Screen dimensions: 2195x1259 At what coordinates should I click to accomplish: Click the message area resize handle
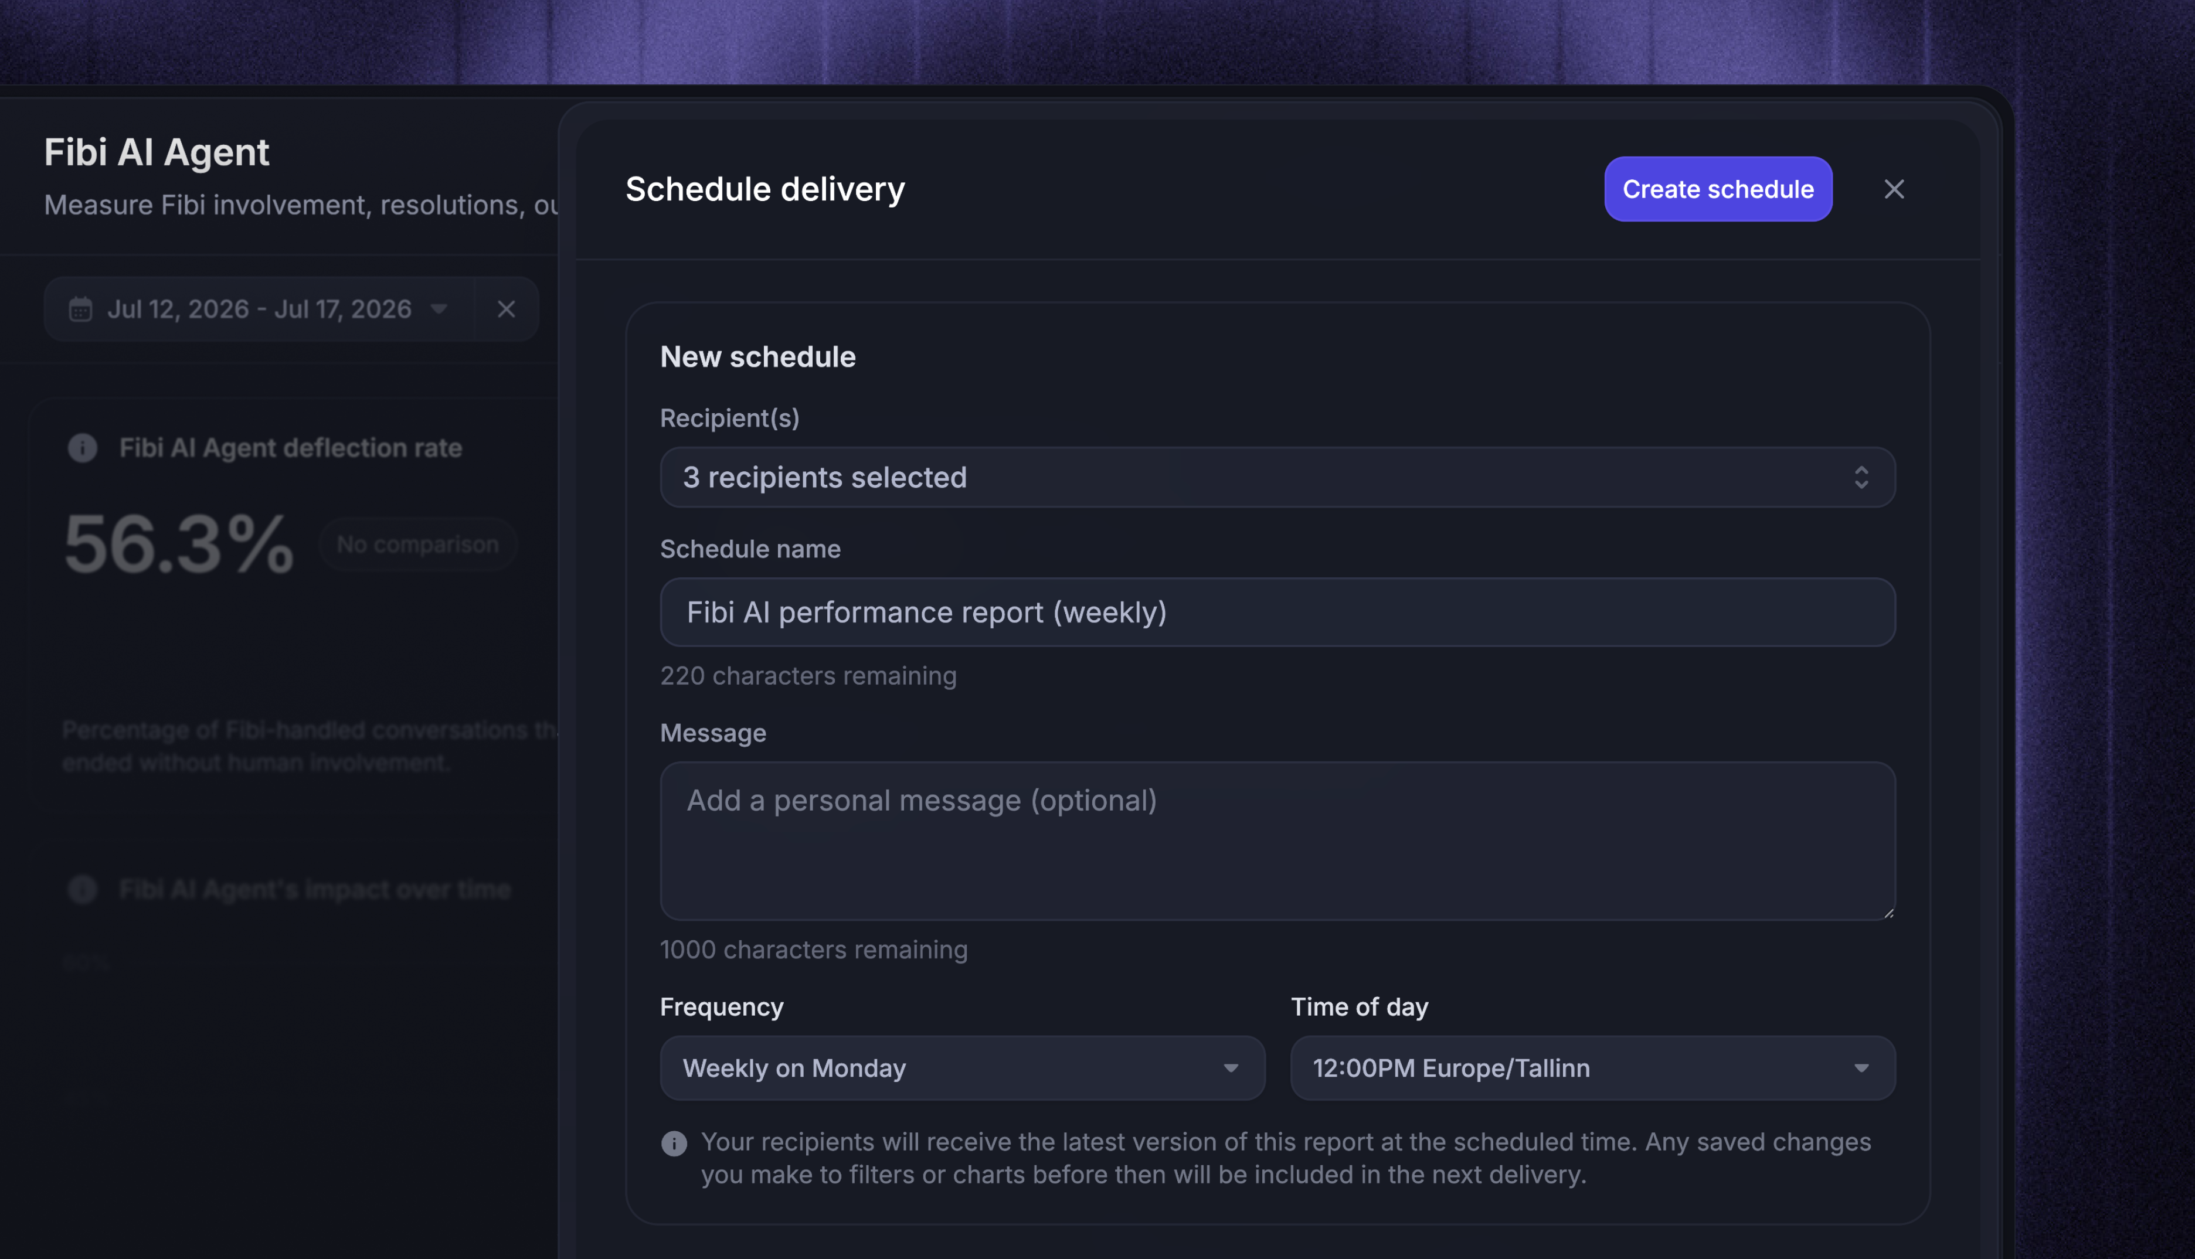(1888, 913)
